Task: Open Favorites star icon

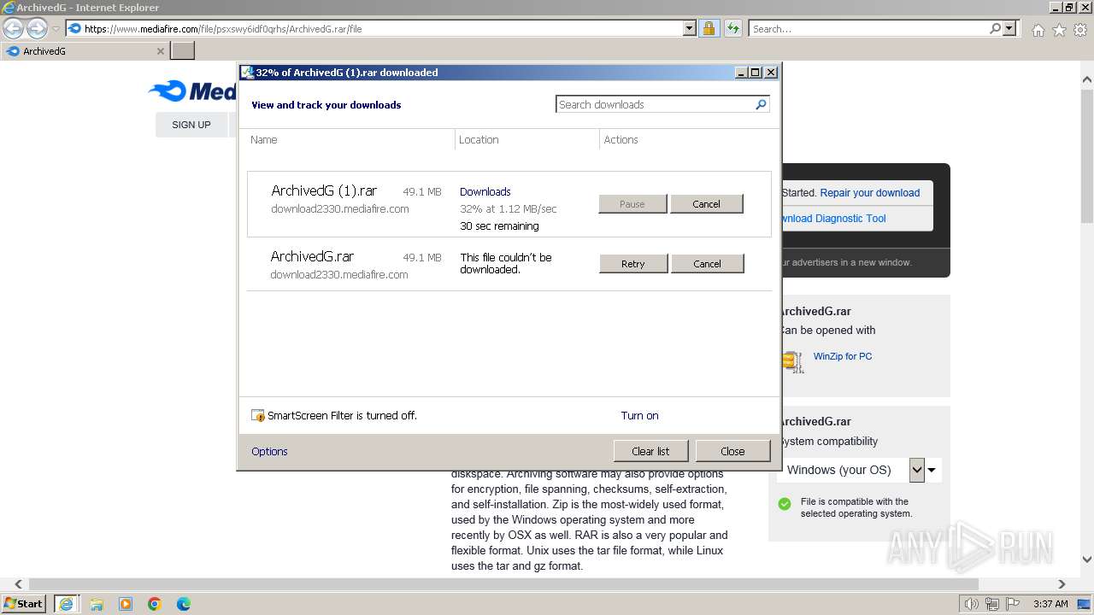Action: [x=1059, y=30]
